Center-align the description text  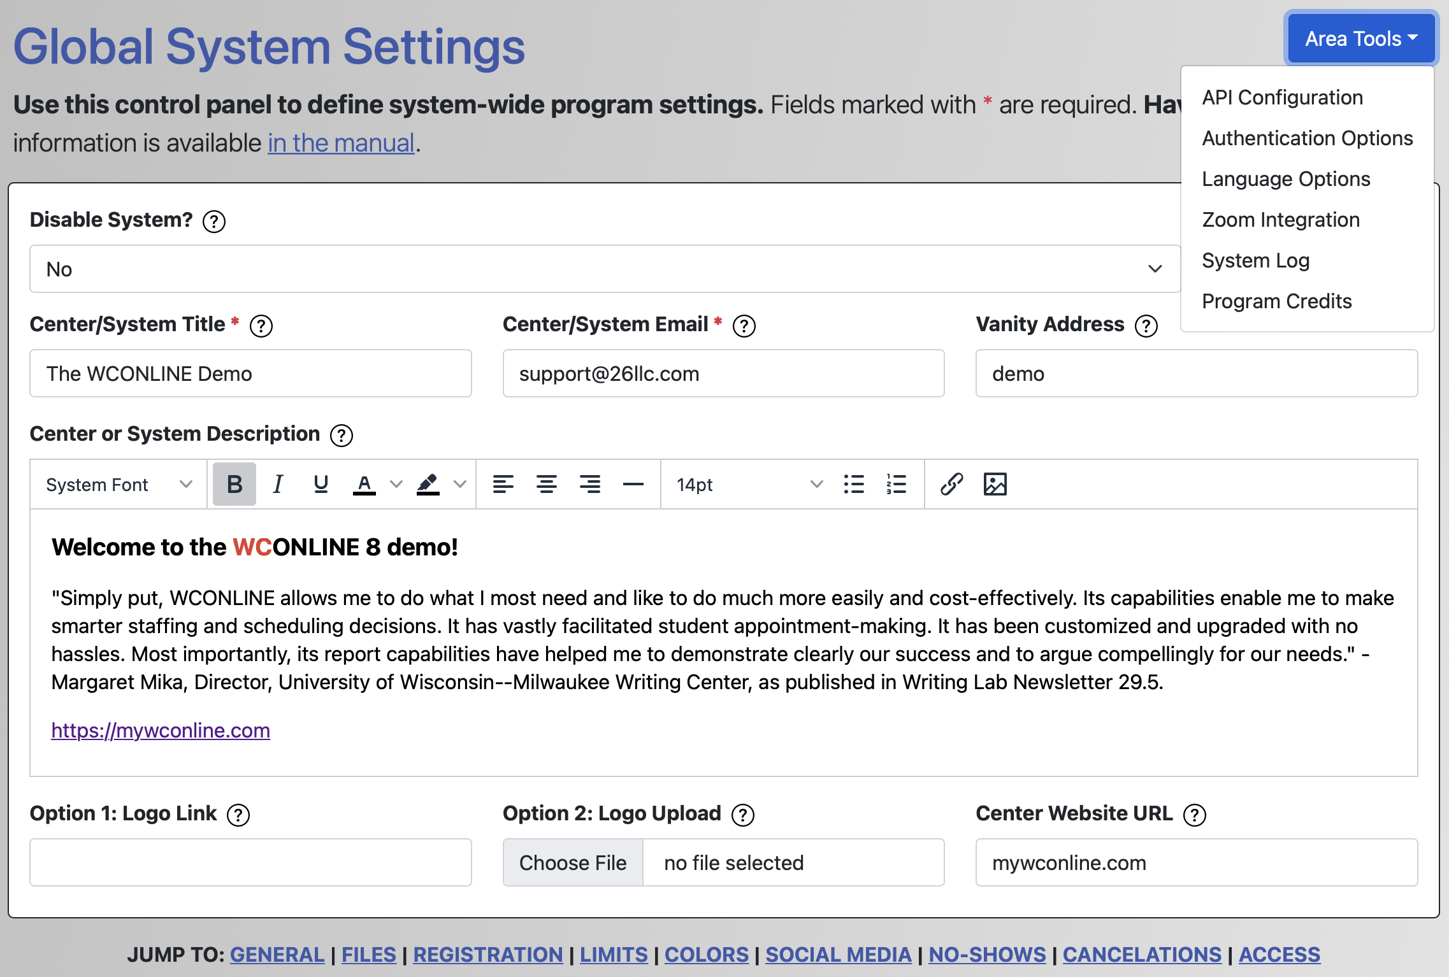pos(546,484)
